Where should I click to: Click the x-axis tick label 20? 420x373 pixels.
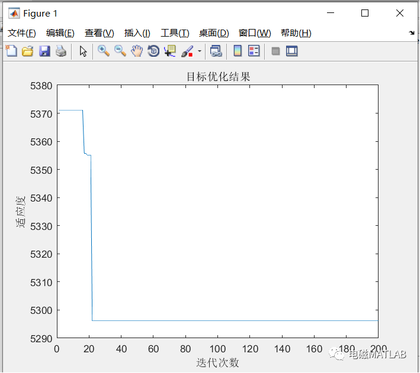pos(89,349)
